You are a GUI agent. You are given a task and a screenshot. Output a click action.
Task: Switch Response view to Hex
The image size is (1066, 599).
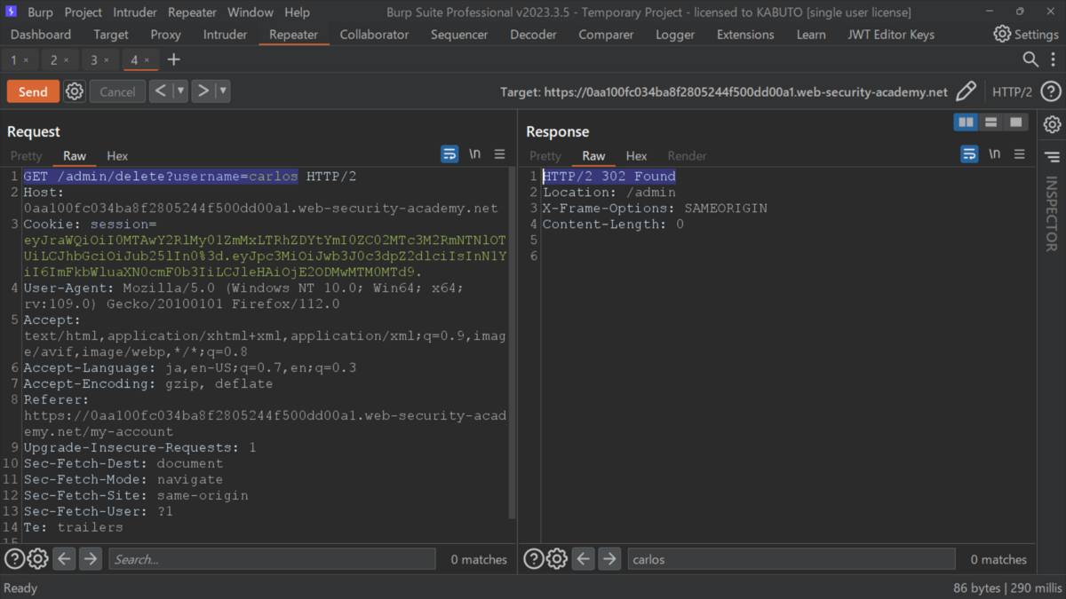point(636,155)
